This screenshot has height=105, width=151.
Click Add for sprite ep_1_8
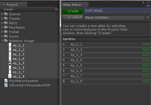146,81
